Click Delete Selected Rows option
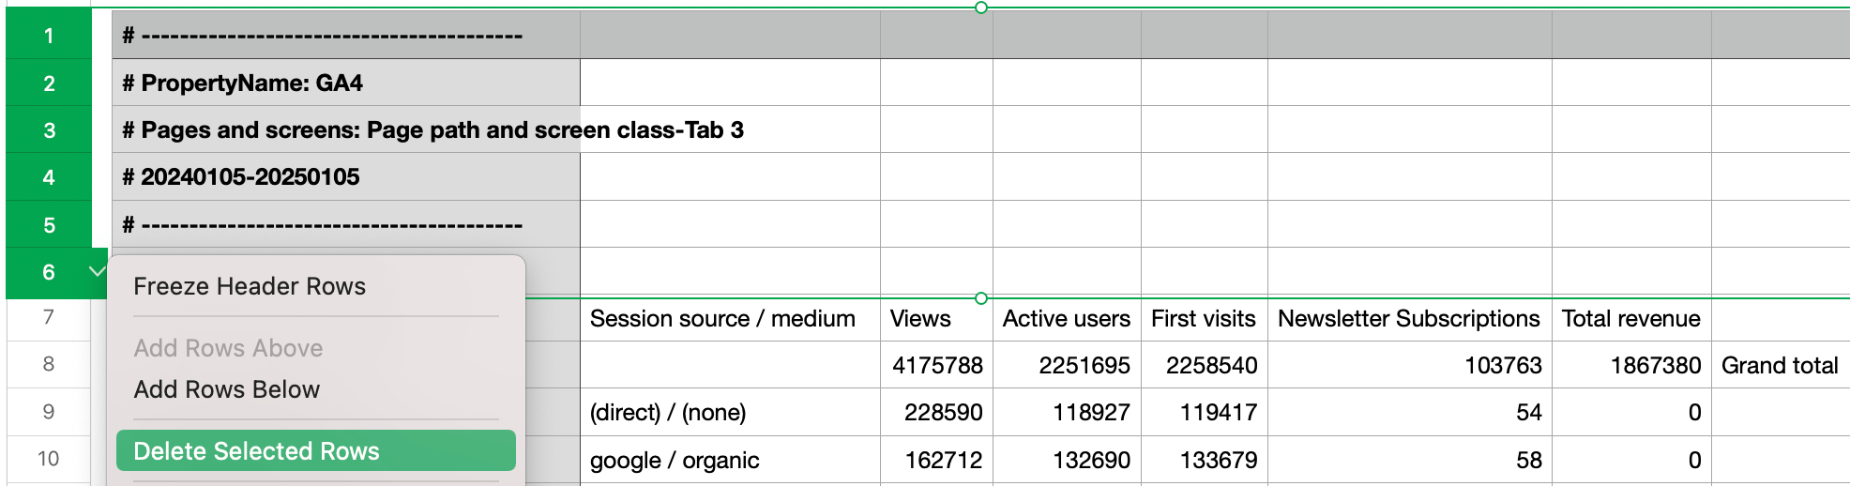Viewport: 1850px width, 486px height. coord(316,450)
